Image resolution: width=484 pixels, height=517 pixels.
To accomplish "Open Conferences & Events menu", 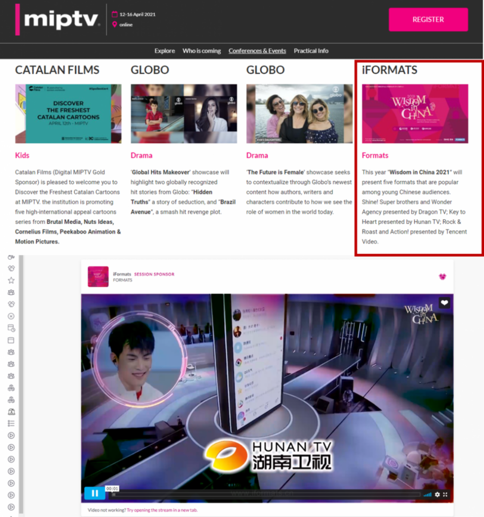I will click(x=257, y=51).
